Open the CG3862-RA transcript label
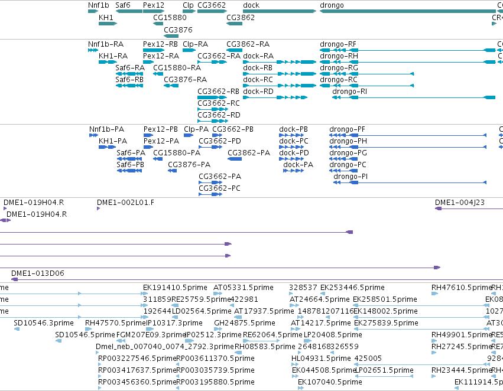 click(248, 44)
